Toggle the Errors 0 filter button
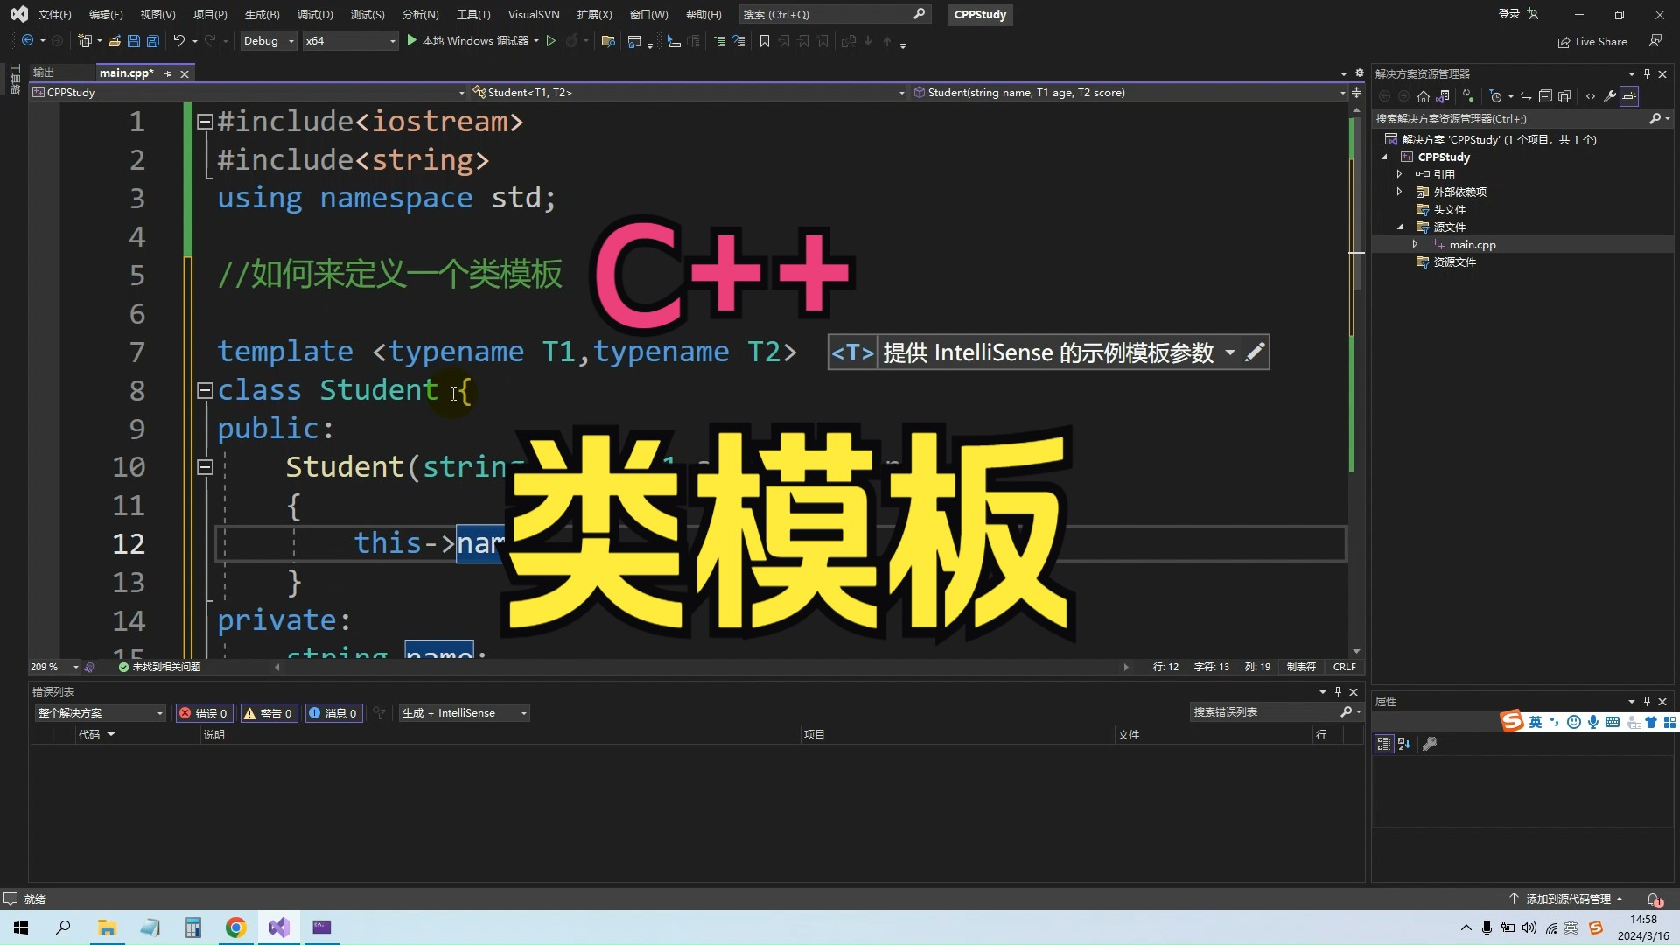1680x945 pixels. click(x=204, y=713)
